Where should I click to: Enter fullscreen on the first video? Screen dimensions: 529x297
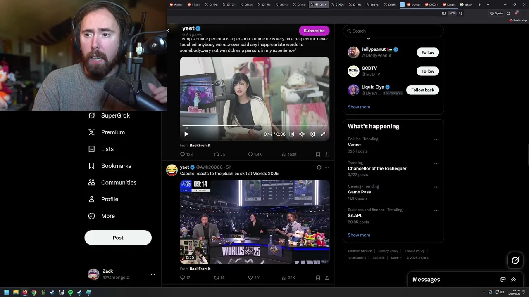[x=323, y=134]
